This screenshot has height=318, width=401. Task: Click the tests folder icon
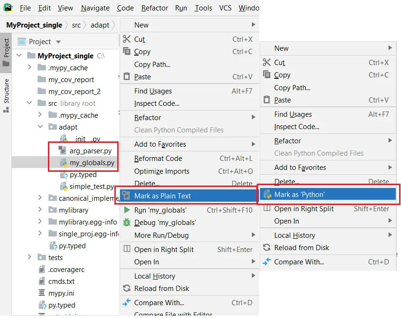coord(41,257)
